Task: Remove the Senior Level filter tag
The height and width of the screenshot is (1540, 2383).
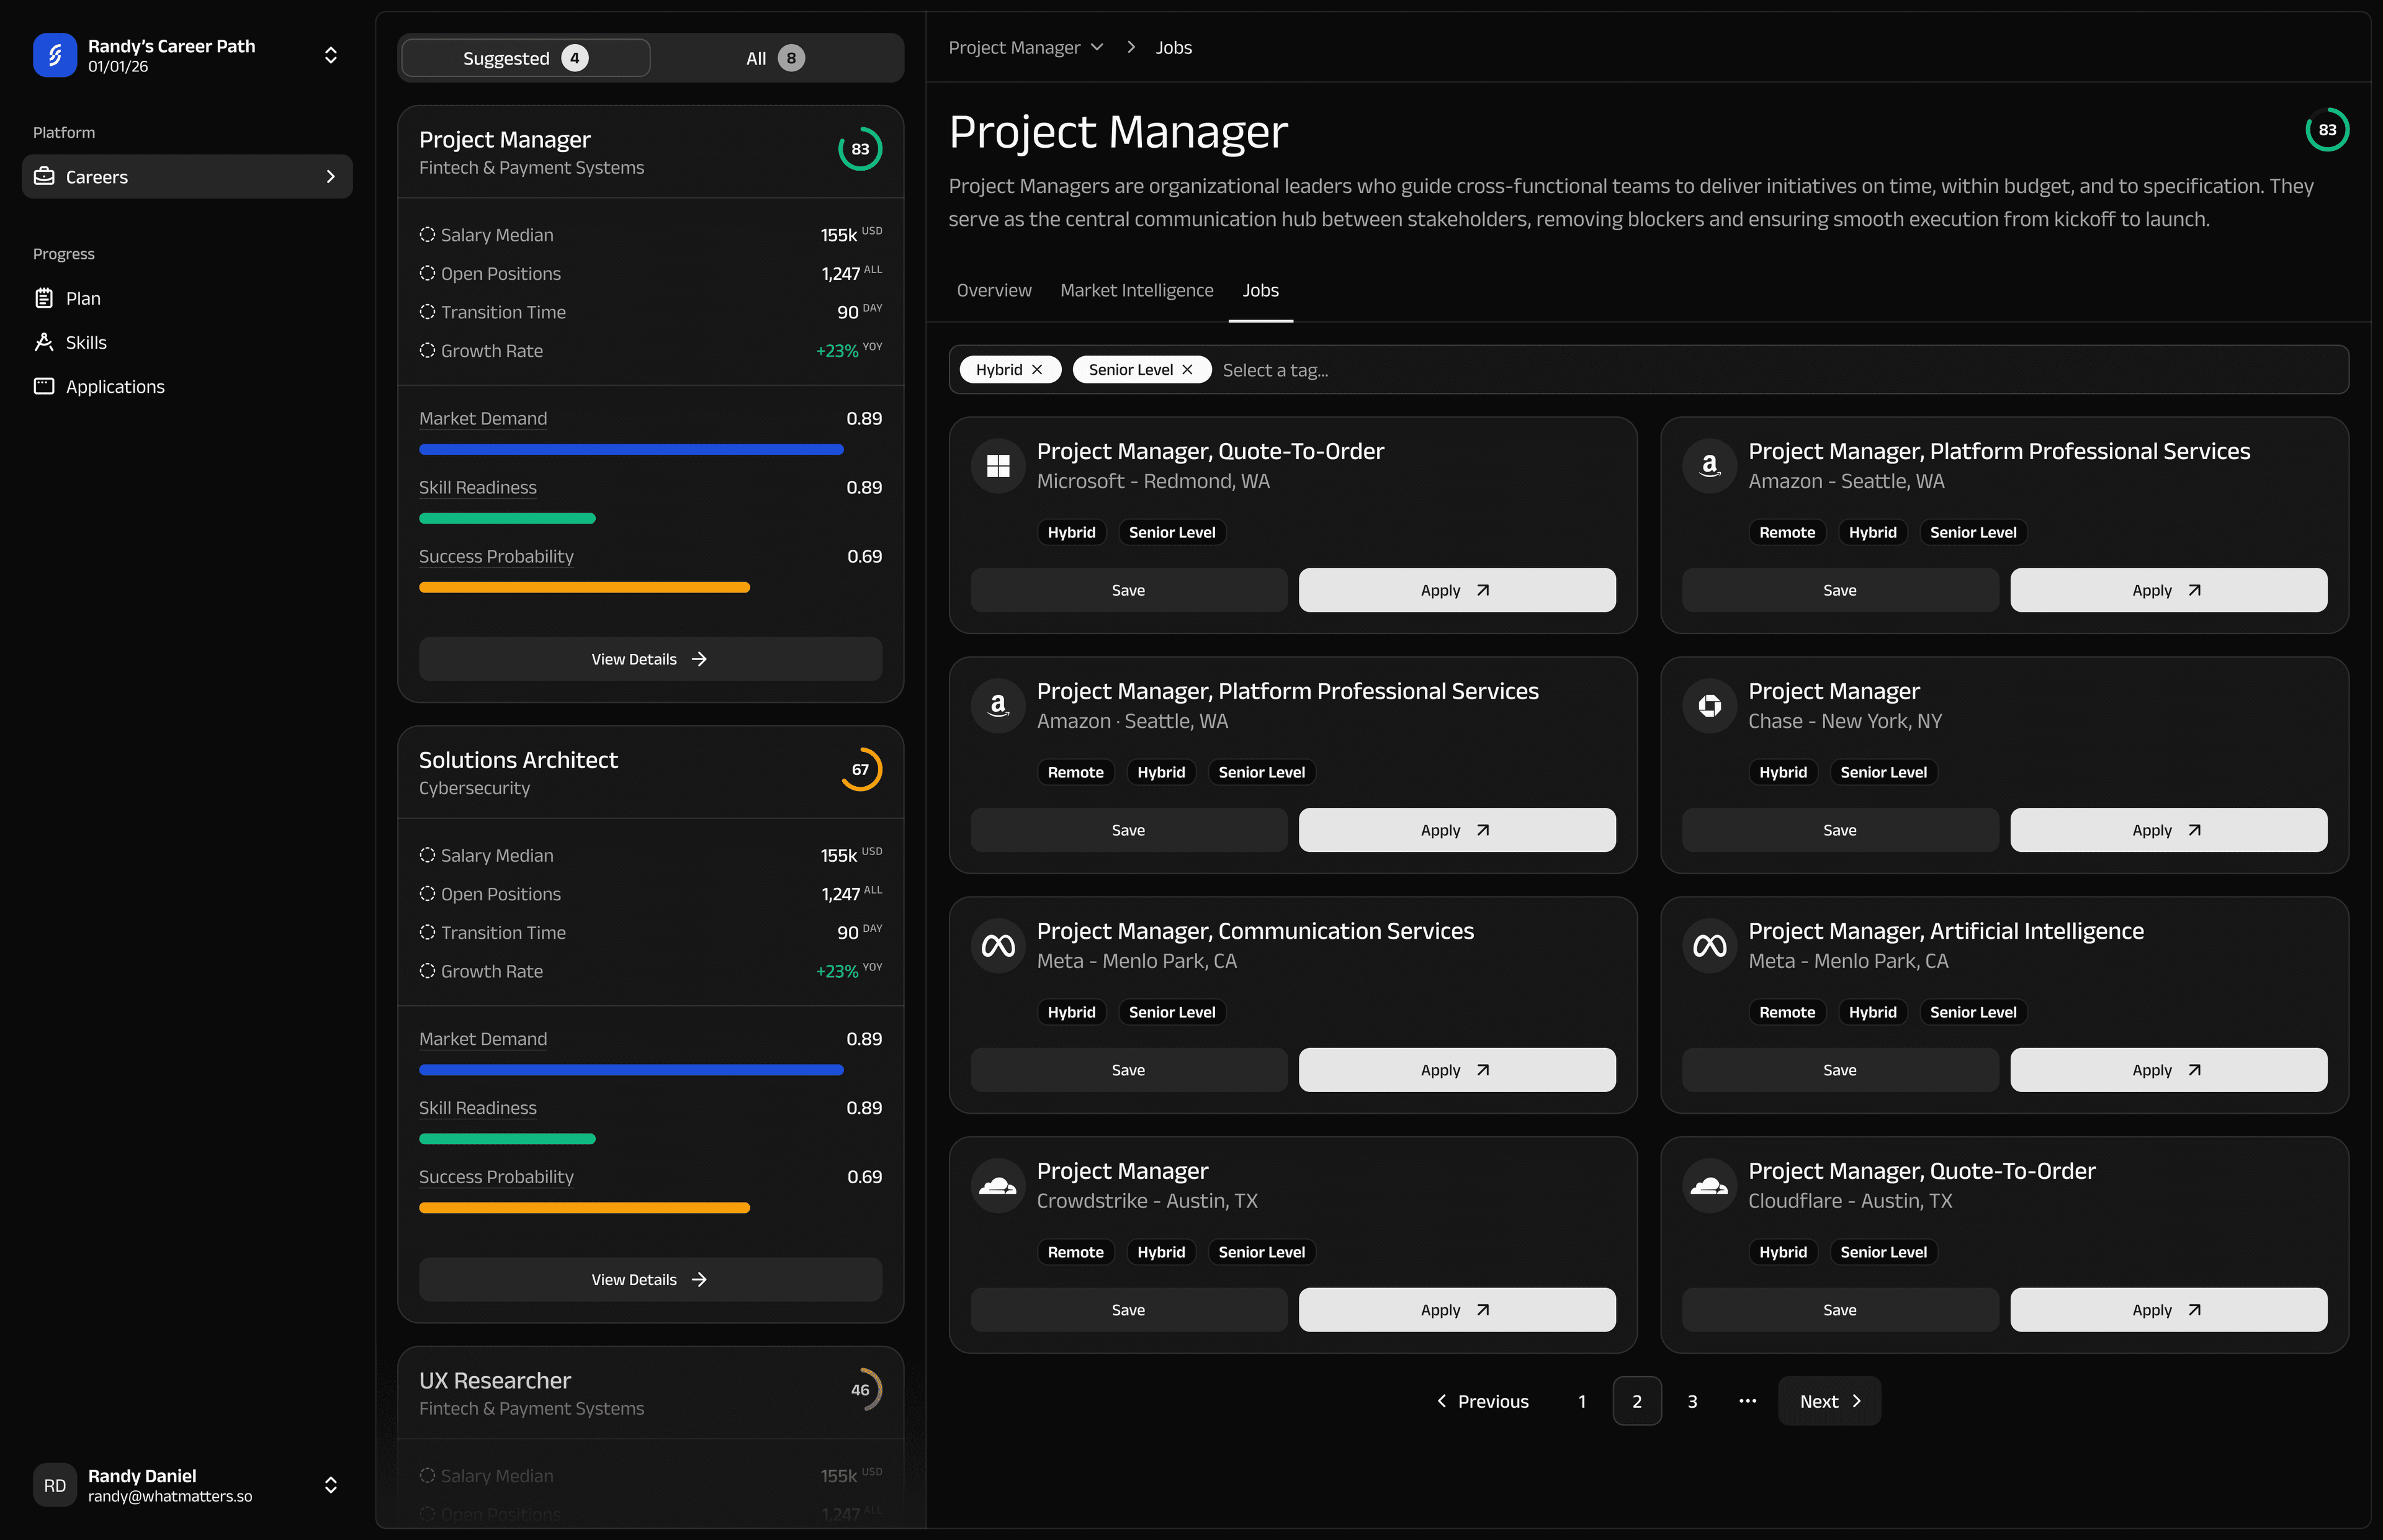Action: [x=1188, y=369]
